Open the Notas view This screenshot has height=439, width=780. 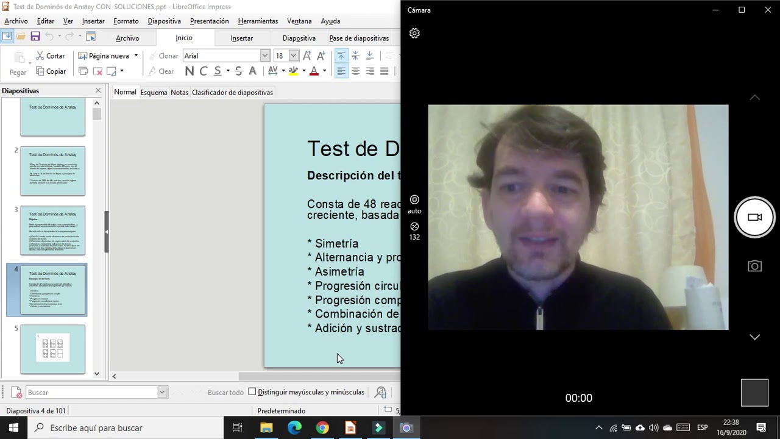click(179, 92)
